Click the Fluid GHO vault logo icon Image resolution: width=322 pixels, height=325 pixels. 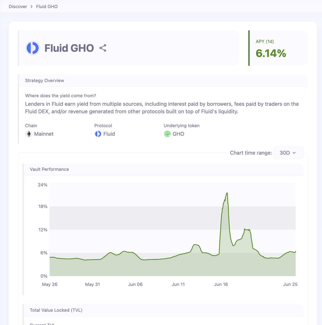[32, 48]
